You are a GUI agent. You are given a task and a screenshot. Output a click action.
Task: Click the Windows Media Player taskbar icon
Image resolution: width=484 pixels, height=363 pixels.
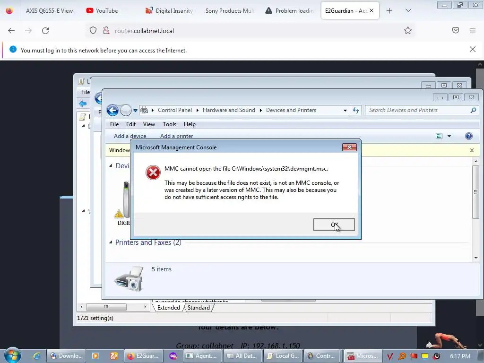95,356
